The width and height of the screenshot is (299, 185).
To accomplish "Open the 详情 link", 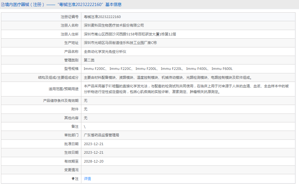I will 87,179.
